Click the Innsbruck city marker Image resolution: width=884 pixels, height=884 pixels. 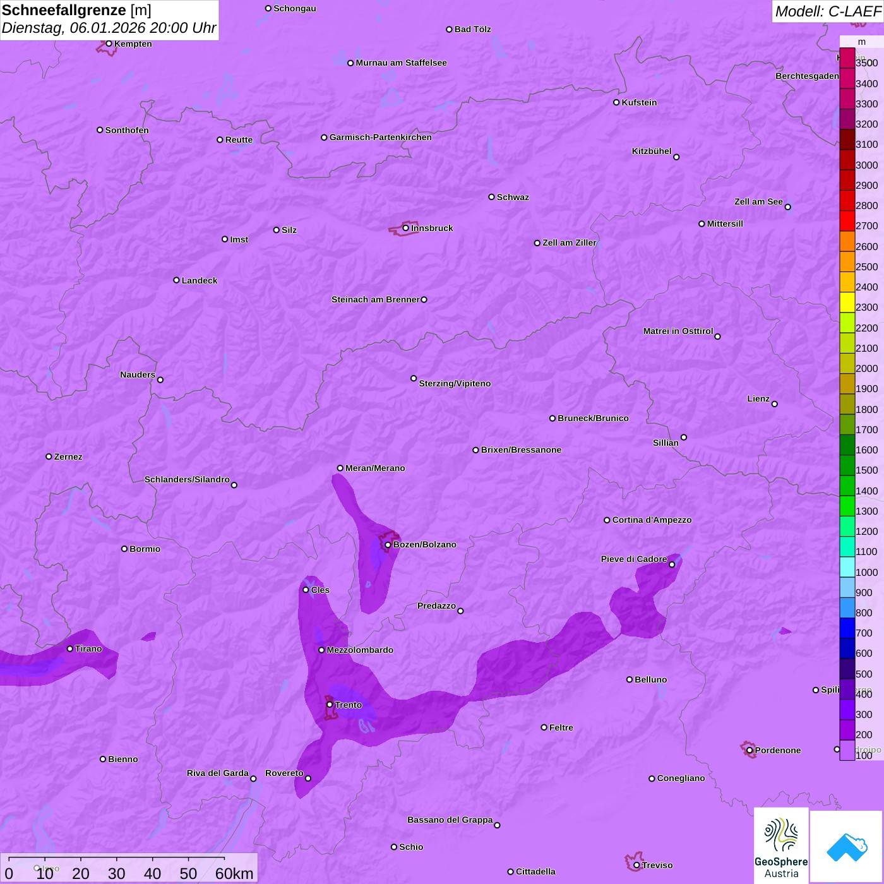click(x=405, y=228)
